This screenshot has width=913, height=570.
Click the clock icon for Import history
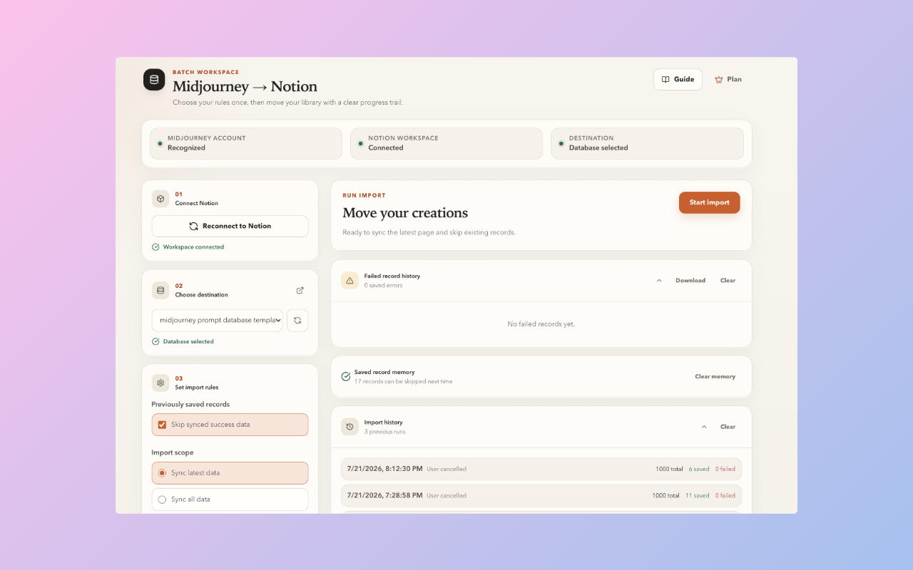click(x=350, y=427)
